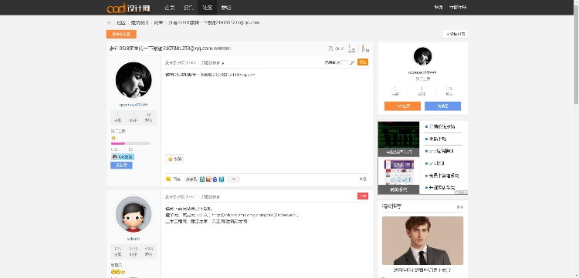Open the admin cartoon avatar
This screenshot has width=579, height=278.
tap(134, 214)
